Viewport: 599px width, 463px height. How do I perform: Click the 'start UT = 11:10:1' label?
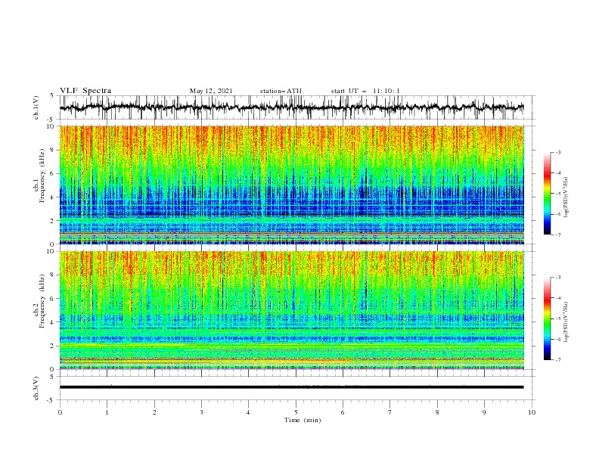point(365,91)
